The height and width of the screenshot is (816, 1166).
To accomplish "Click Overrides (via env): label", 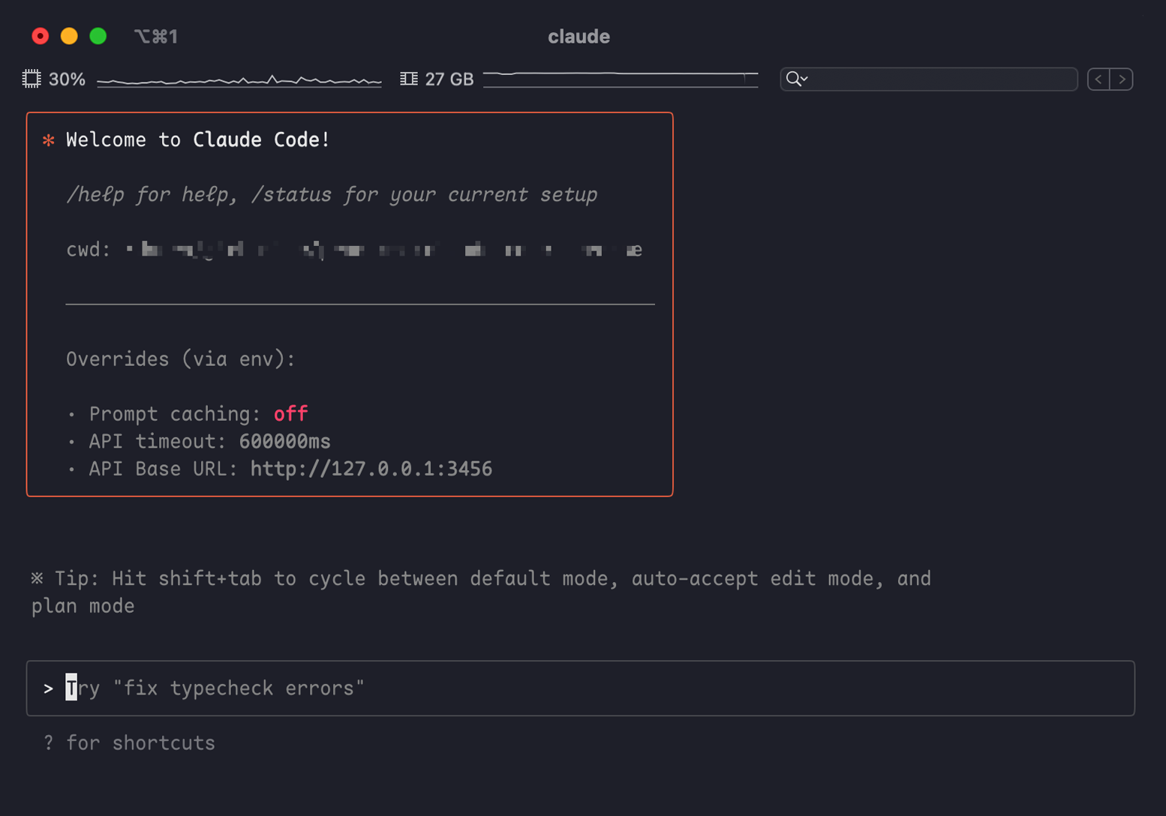I will pos(181,359).
